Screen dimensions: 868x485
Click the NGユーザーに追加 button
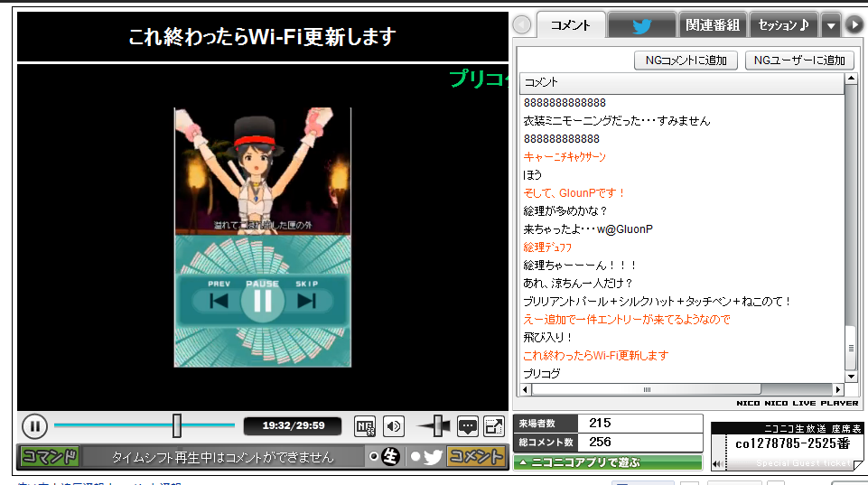coord(799,61)
